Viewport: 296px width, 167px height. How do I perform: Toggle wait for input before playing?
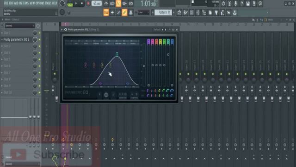pyautogui.click(x=112, y=3)
